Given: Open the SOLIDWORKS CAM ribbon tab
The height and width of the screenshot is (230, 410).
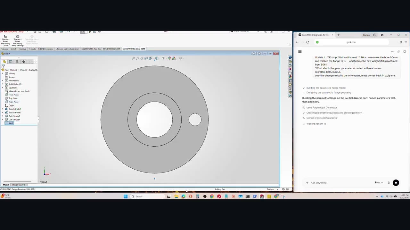Looking at the screenshot, I should (x=111, y=49).
